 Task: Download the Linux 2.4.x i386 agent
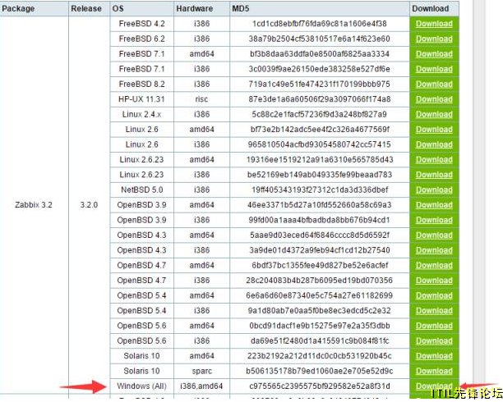434,114
